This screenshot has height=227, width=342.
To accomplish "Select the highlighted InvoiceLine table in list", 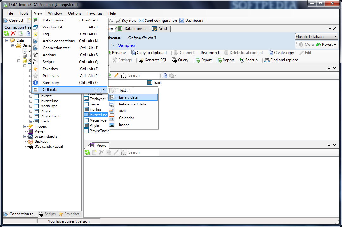I will (x=96, y=115).
